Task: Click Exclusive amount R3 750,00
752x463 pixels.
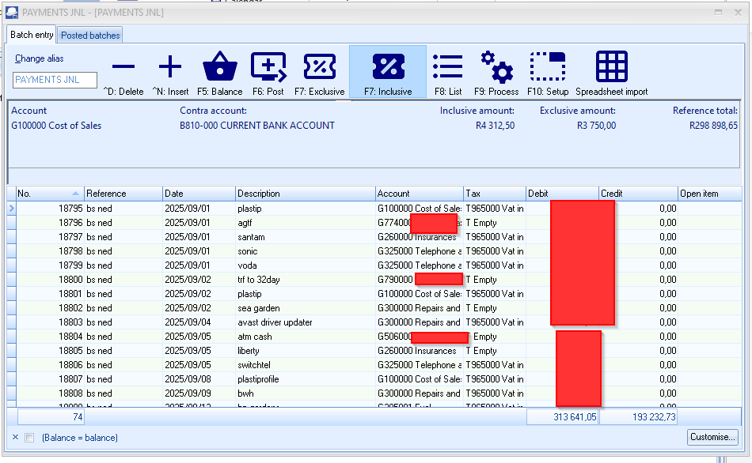Action: [596, 126]
